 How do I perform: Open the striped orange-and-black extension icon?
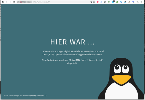point(129,2)
